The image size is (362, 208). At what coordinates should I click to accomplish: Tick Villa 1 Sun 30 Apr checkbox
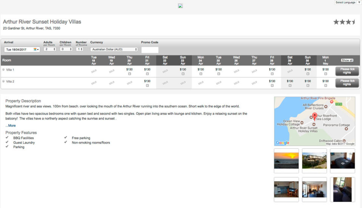coord(308,74)
